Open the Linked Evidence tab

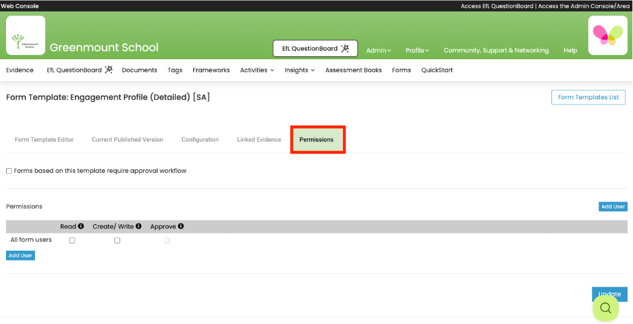click(x=259, y=140)
